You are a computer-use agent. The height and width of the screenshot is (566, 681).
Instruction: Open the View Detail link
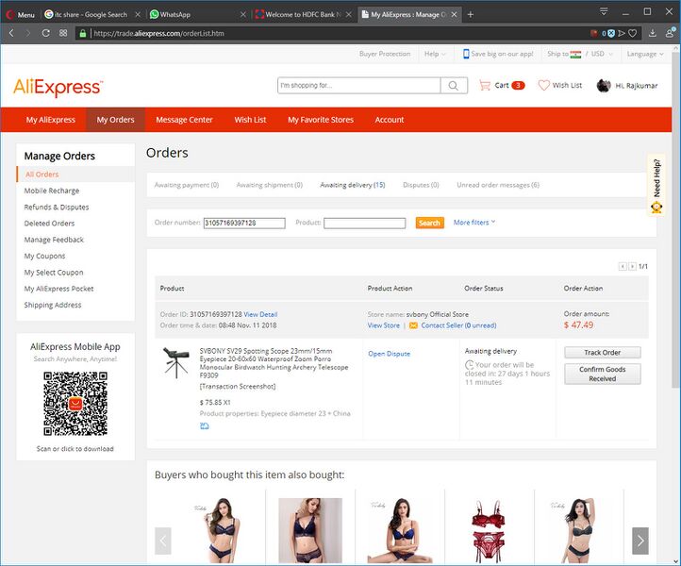pos(260,314)
